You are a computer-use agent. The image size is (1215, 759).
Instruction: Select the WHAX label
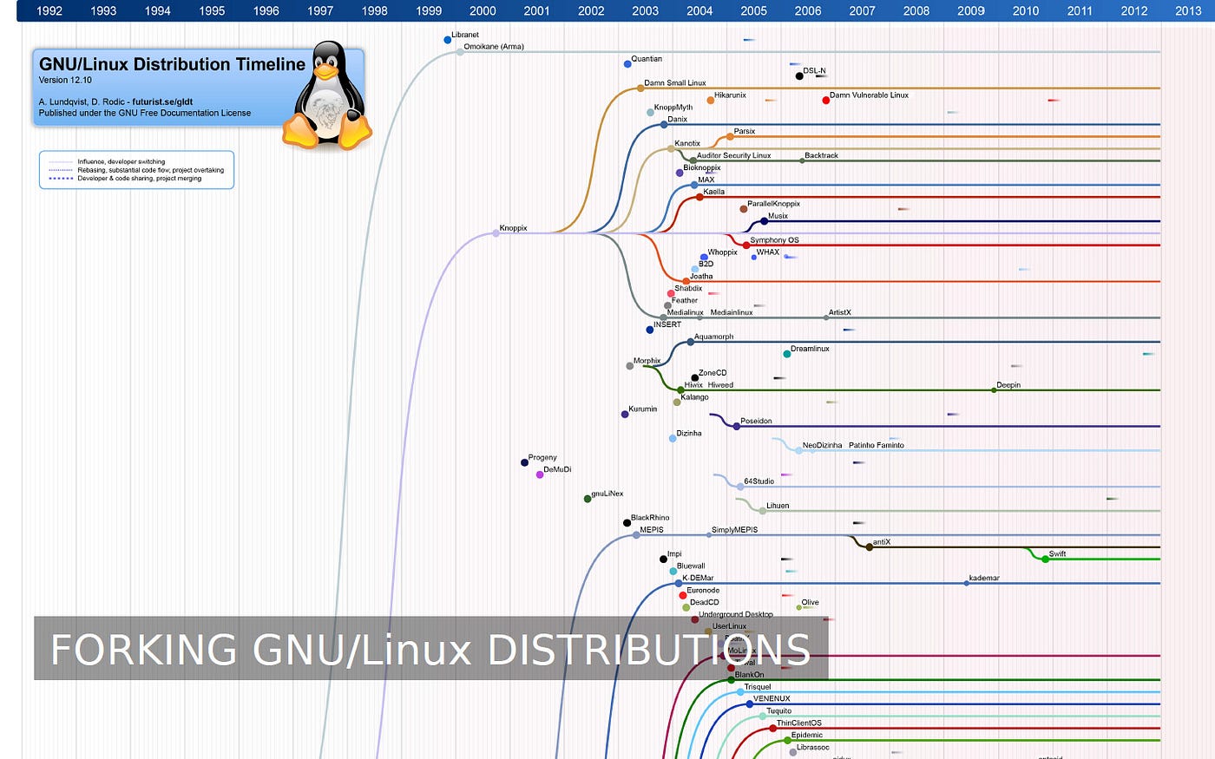coord(768,252)
